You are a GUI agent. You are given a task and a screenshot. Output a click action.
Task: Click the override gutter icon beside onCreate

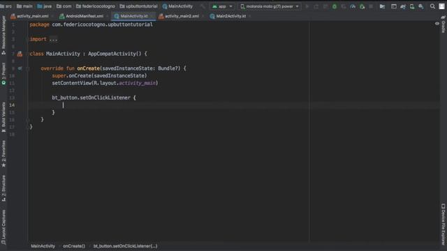[x=20, y=68]
